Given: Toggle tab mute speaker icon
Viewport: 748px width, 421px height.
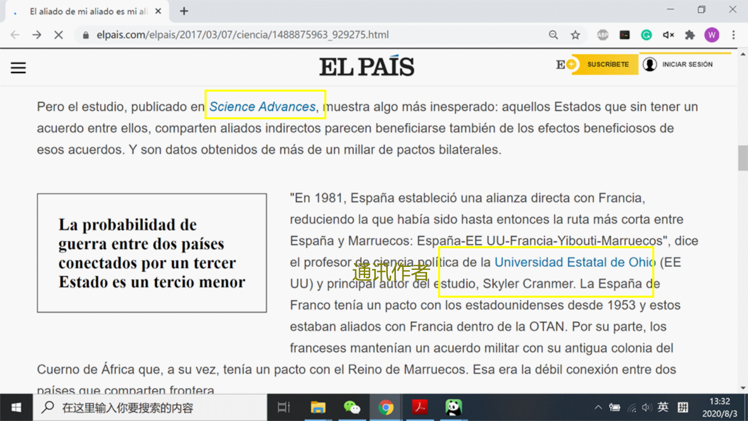Looking at the screenshot, I should coord(668,35).
